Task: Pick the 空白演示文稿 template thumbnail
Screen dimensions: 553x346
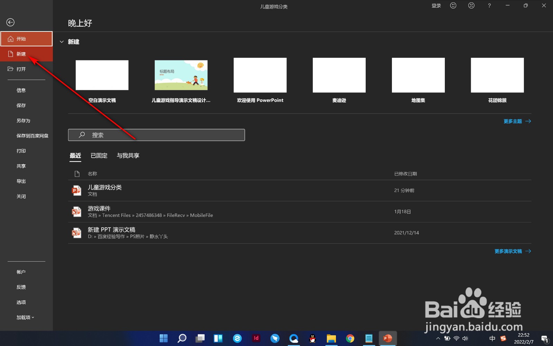Action: (102, 75)
